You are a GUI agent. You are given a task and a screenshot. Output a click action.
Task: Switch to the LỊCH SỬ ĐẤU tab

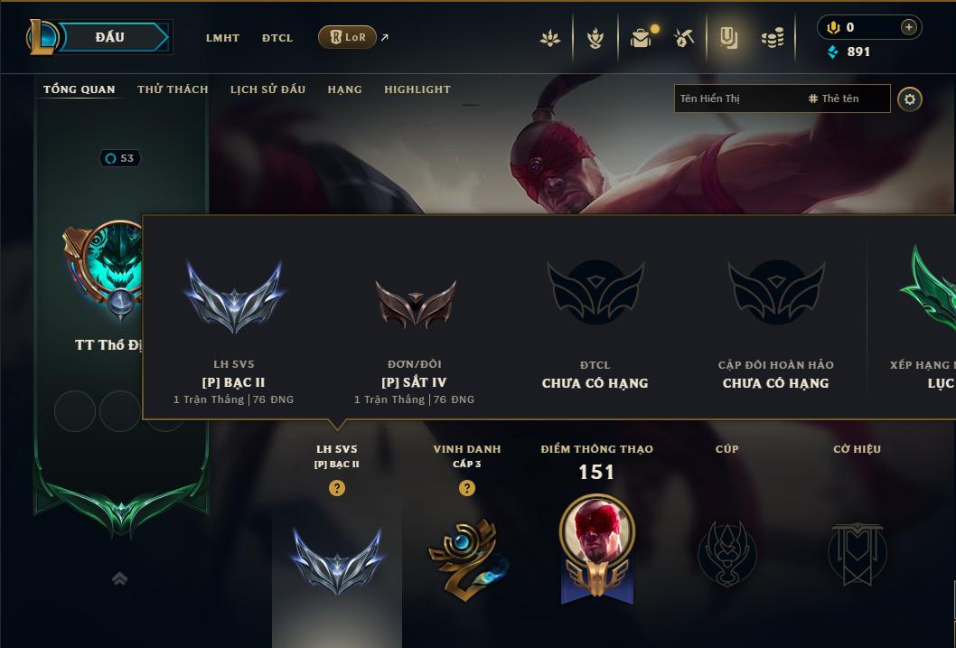click(267, 89)
